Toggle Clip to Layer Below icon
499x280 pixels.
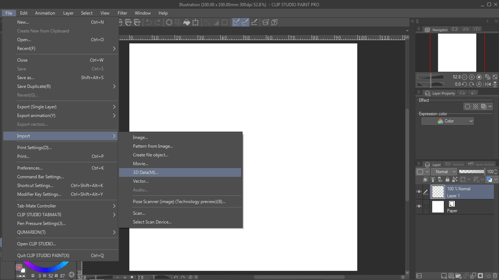[x=426, y=179]
